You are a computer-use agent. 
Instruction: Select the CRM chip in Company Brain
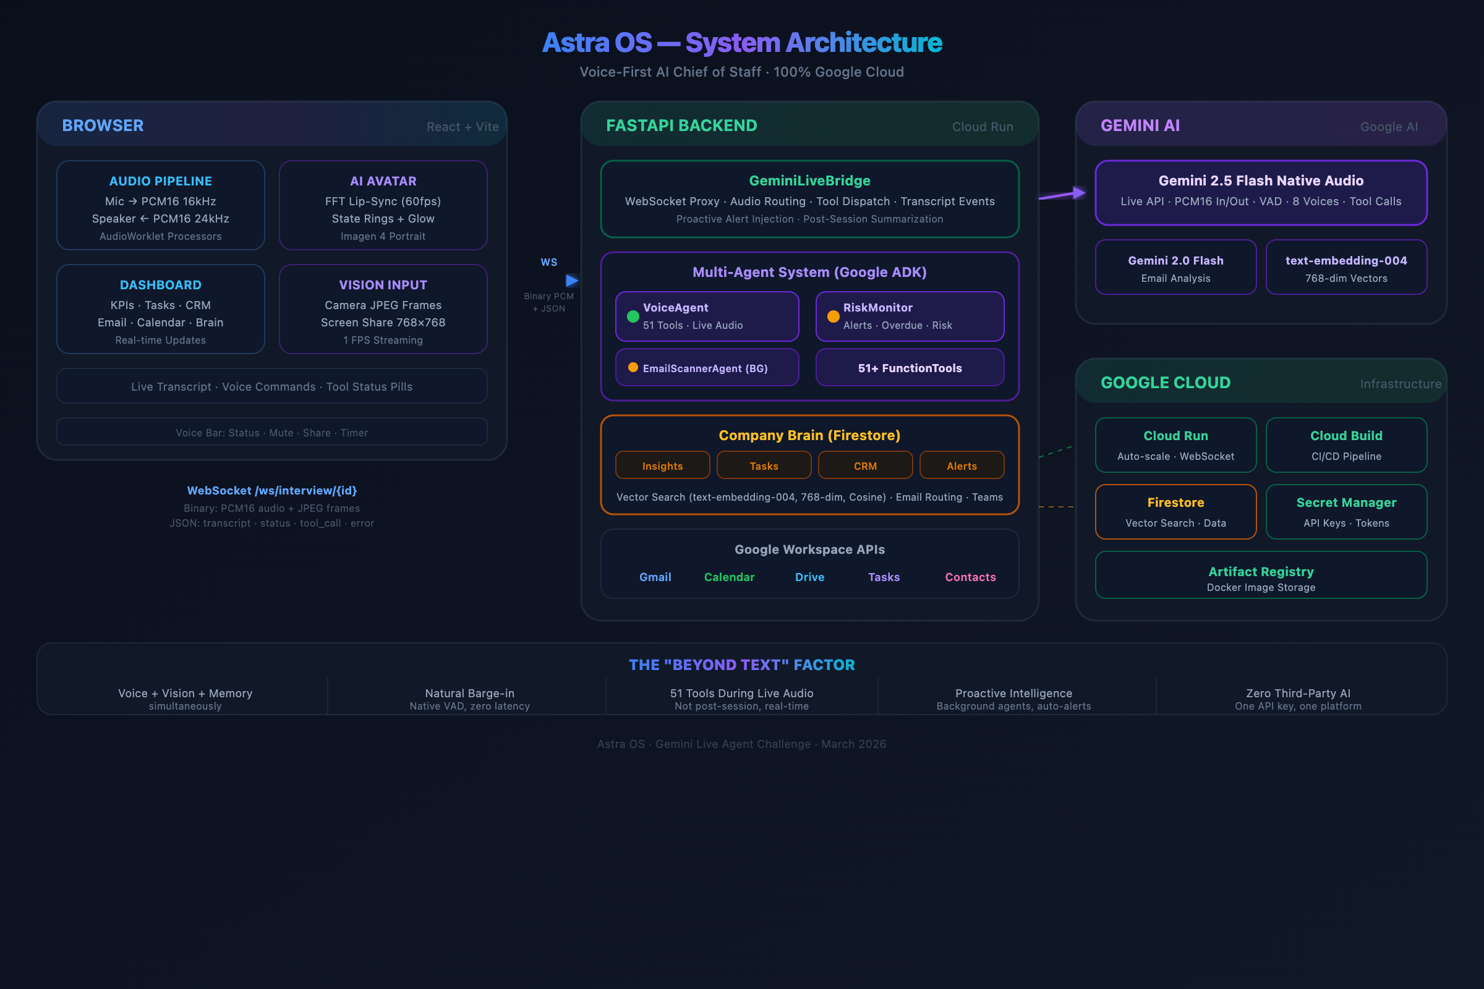(865, 465)
